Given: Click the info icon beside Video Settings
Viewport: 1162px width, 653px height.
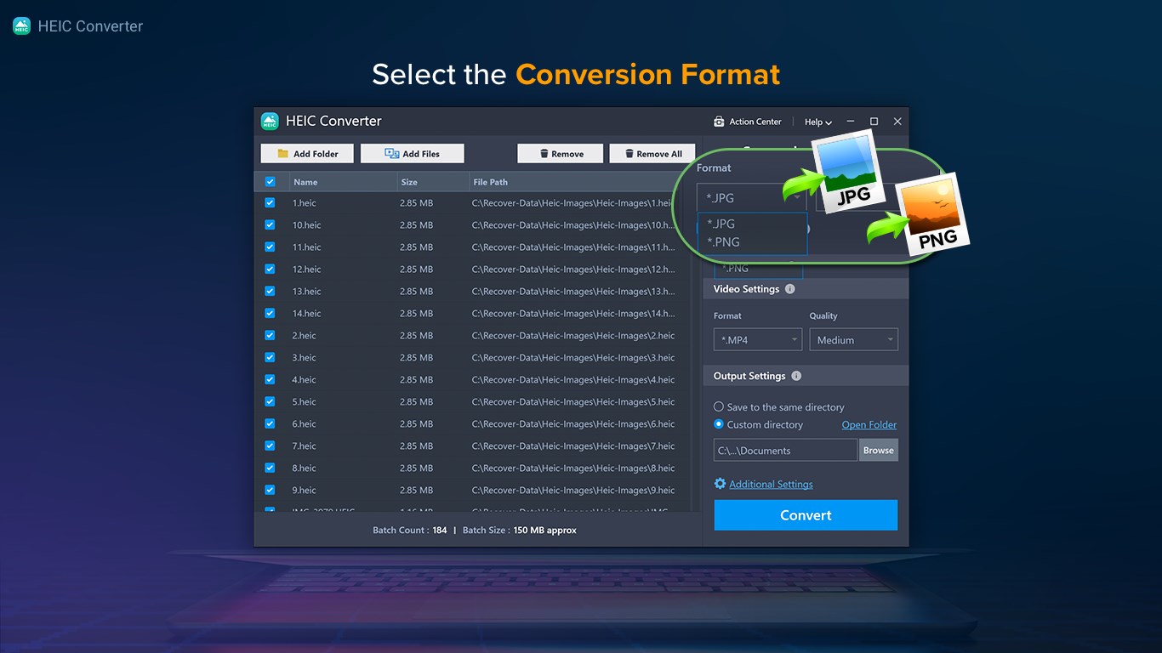Looking at the screenshot, I should [789, 289].
